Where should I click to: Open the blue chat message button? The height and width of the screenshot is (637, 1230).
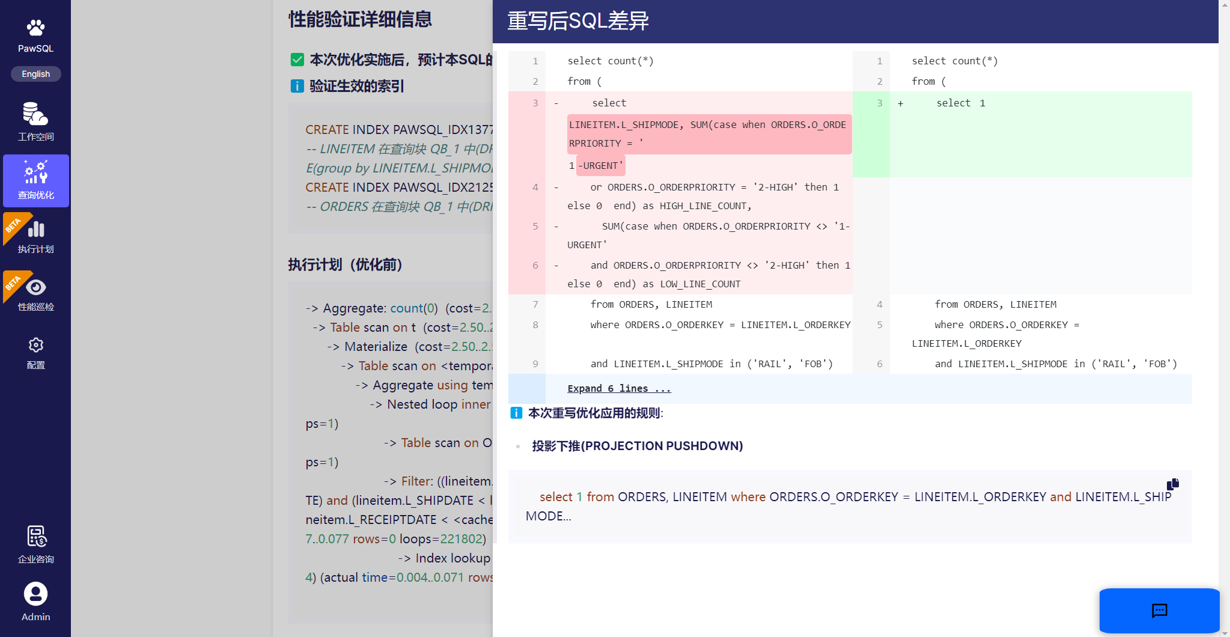tap(1158, 611)
